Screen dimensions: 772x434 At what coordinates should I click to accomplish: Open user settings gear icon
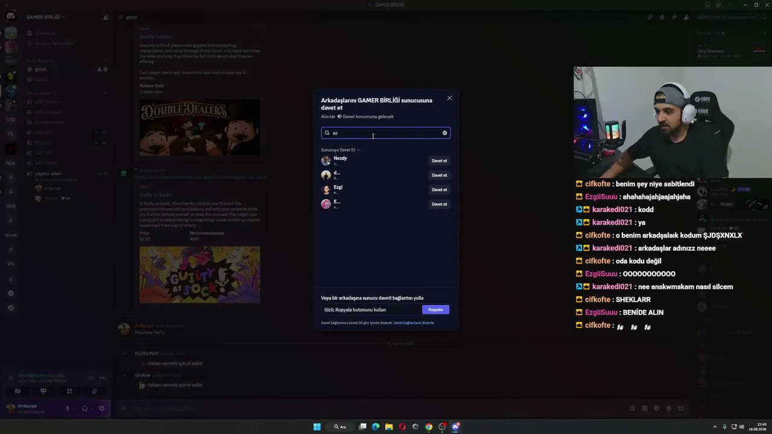pyautogui.click(x=102, y=409)
